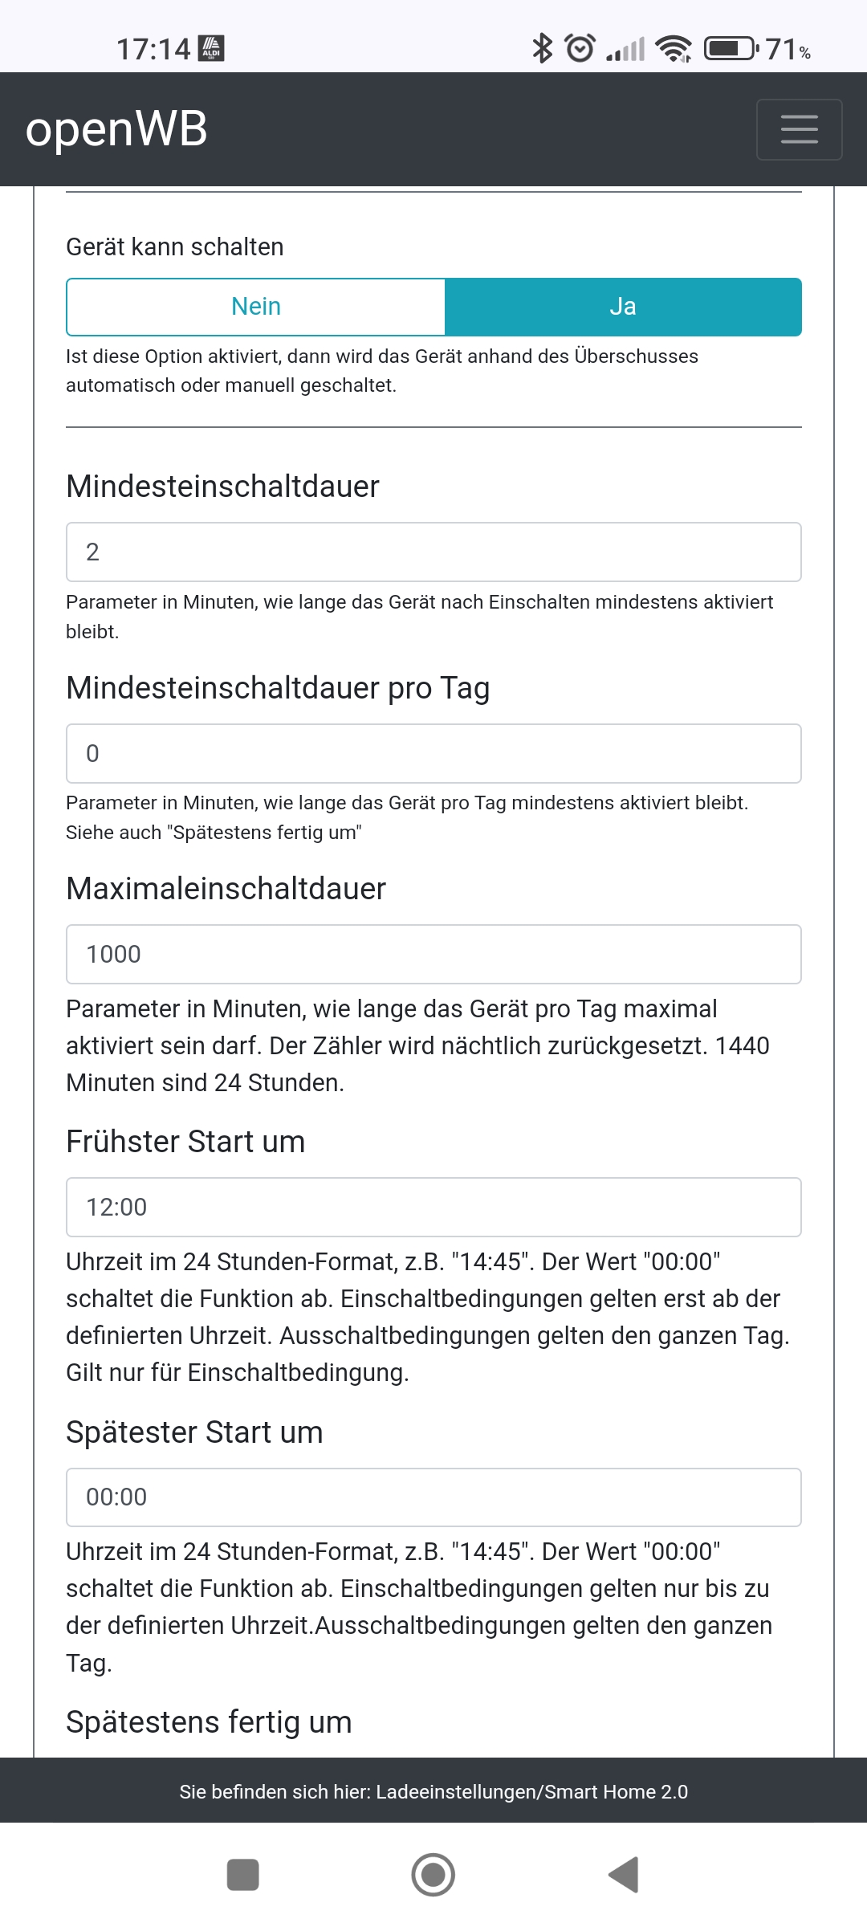Tap the ALDI notification icon

point(211,49)
